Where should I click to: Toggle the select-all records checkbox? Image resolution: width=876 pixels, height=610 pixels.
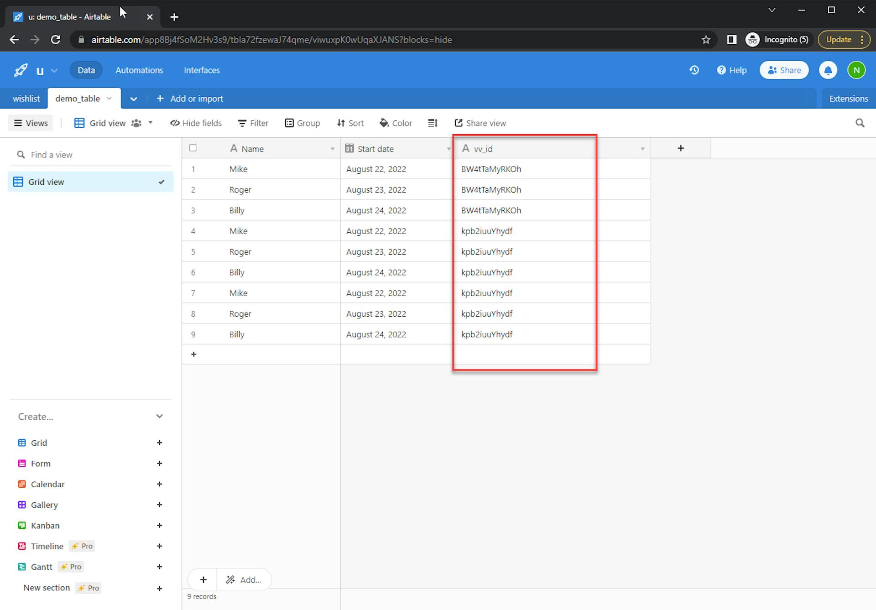[x=193, y=148]
